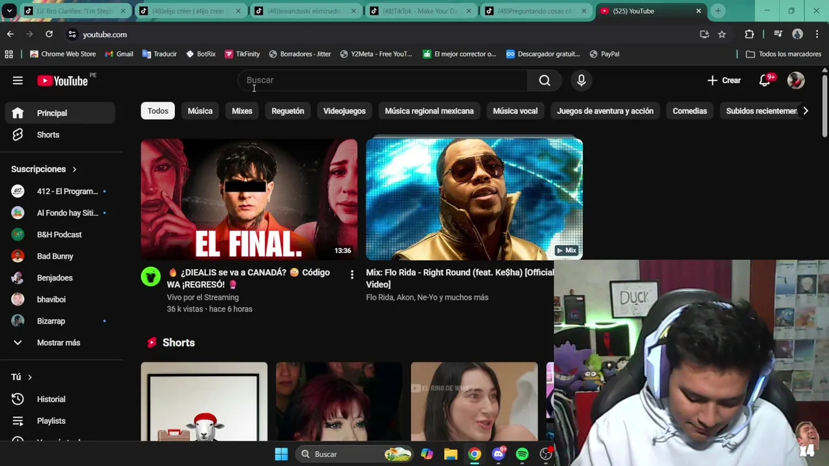The image size is (829, 466).
Task: Open Flo Rida Right Round mix thumbnail
Action: coord(474,199)
